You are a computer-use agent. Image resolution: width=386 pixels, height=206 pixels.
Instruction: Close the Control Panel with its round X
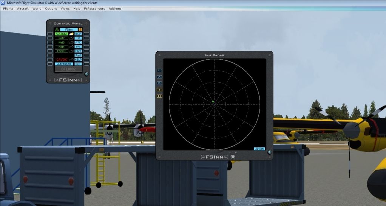coord(86,74)
